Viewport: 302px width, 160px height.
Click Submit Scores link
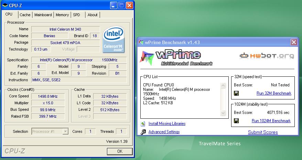(x=263, y=132)
